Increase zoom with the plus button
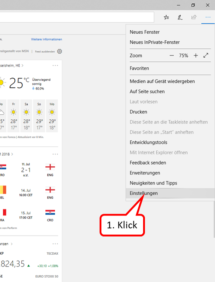This screenshot has width=215, height=282. click(x=196, y=55)
